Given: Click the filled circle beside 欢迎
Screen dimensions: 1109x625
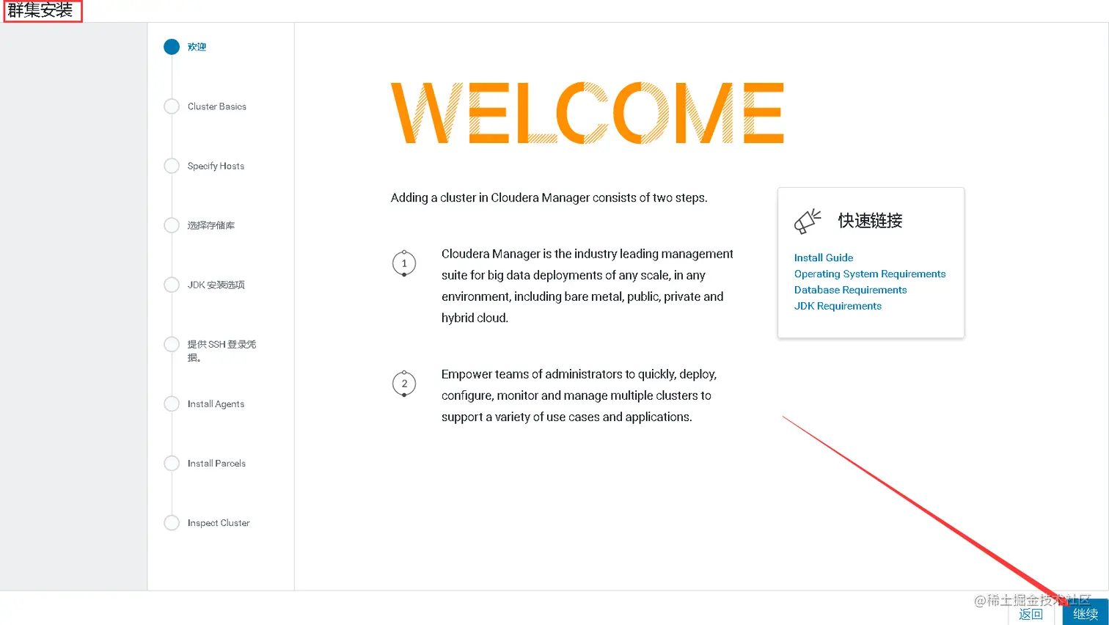Looking at the screenshot, I should [x=172, y=47].
